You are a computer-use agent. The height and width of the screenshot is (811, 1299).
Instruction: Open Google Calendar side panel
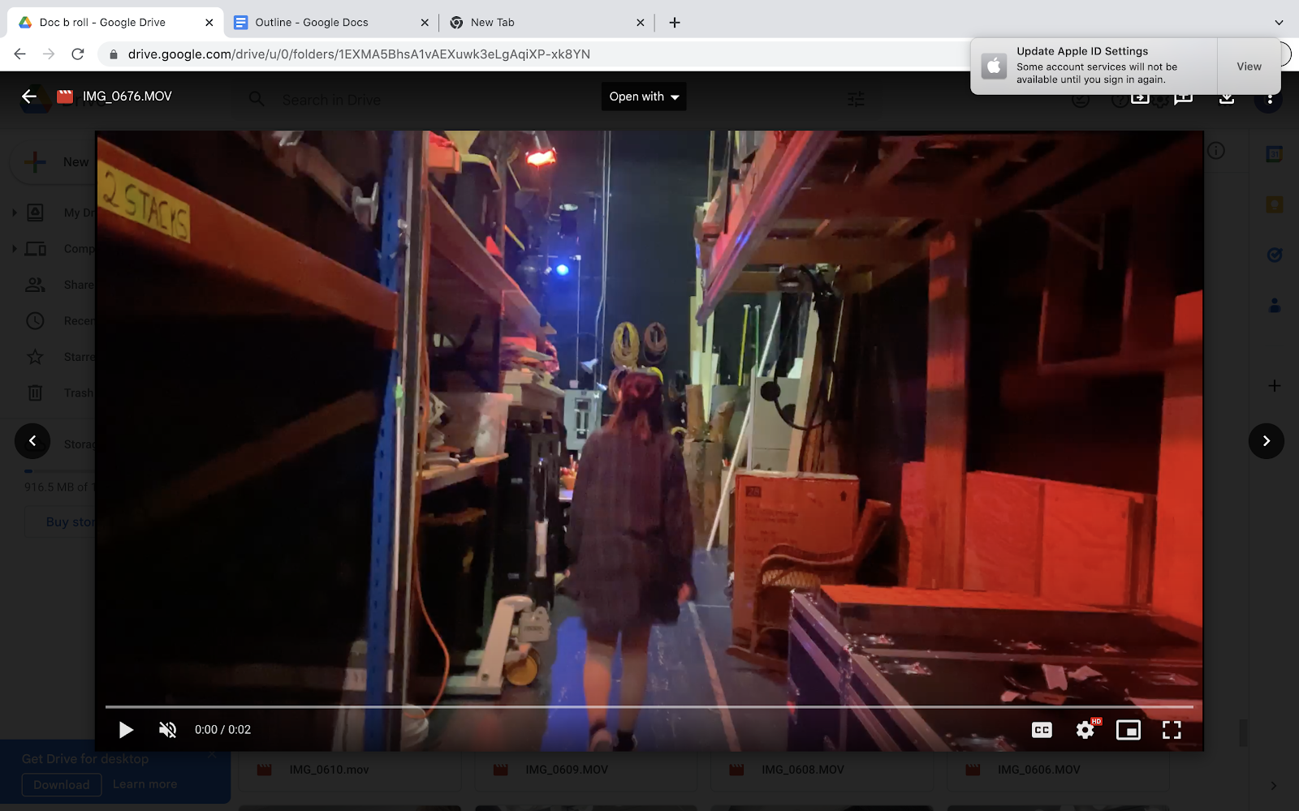(1275, 154)
